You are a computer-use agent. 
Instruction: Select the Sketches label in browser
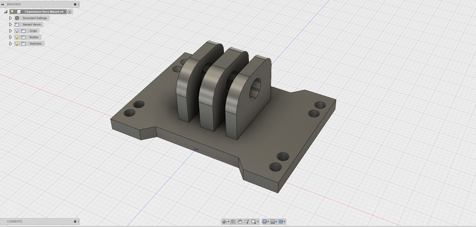35,44
